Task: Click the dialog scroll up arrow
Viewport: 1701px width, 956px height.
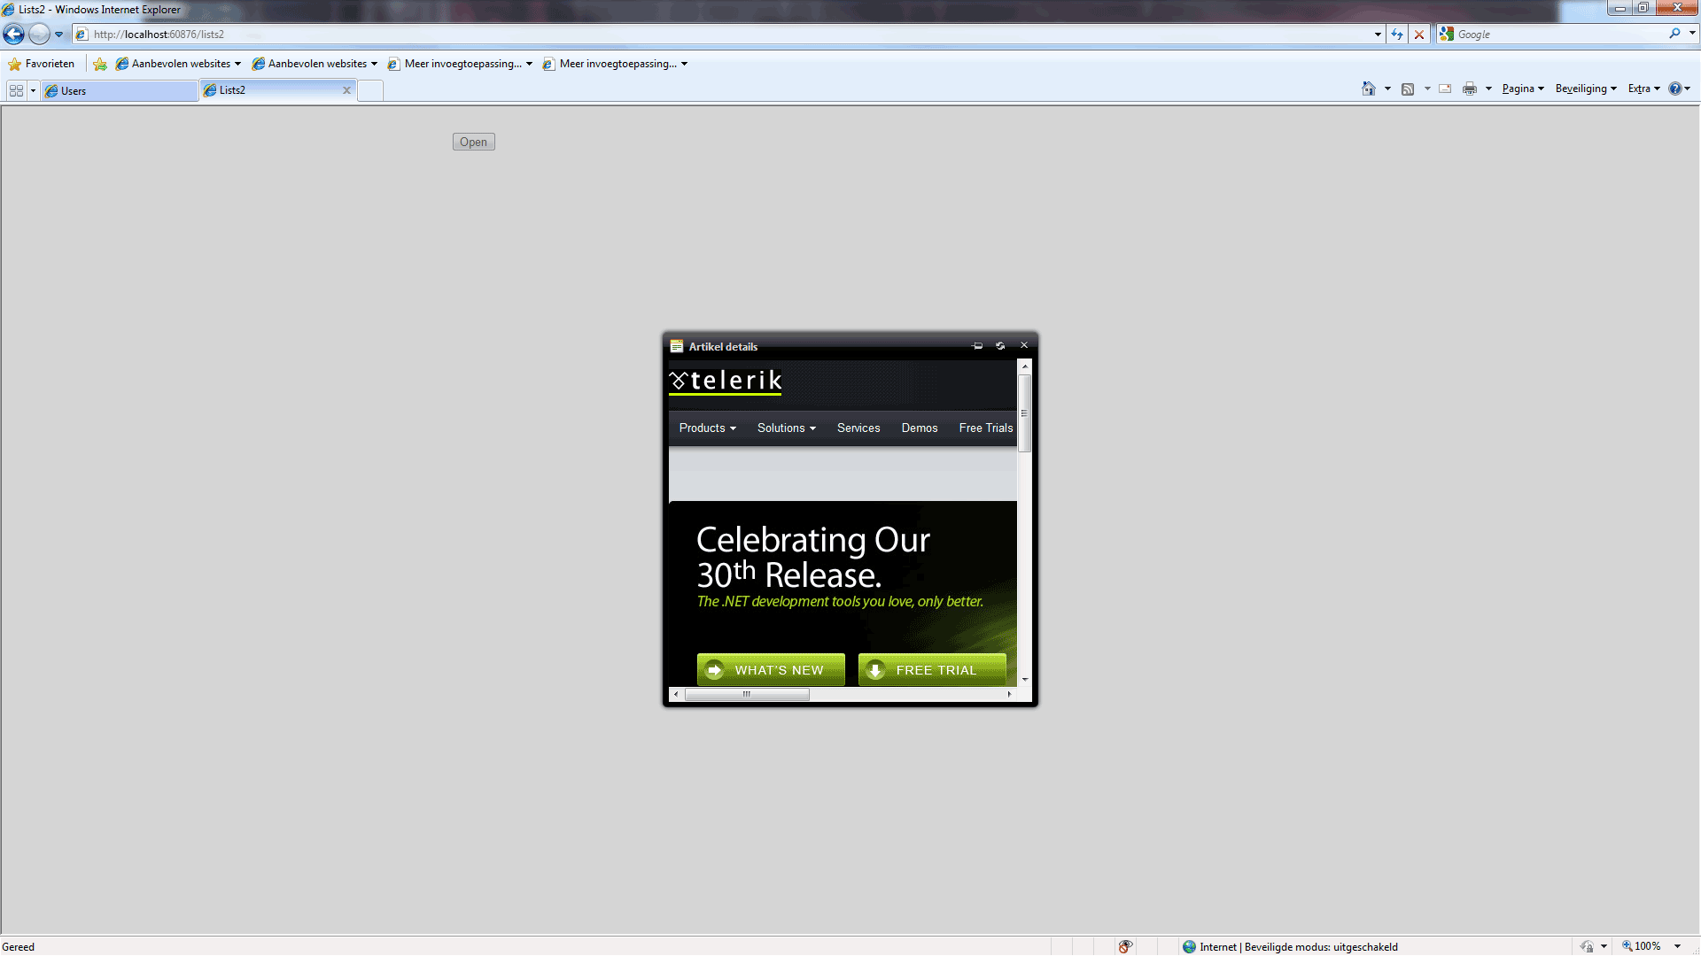Action: click(1025, 366)
